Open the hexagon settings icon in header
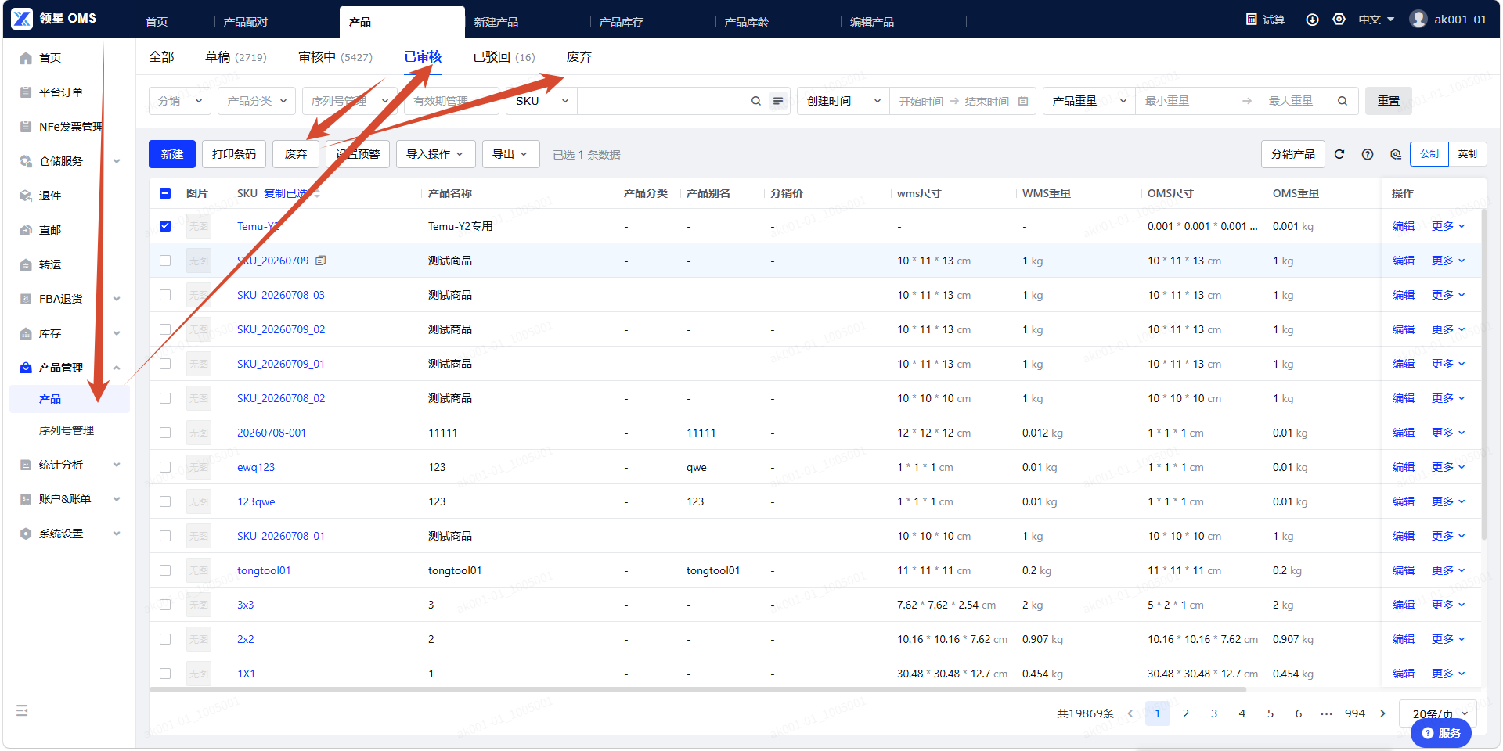Screen dimensions: 1503x751 point(1339,19)
